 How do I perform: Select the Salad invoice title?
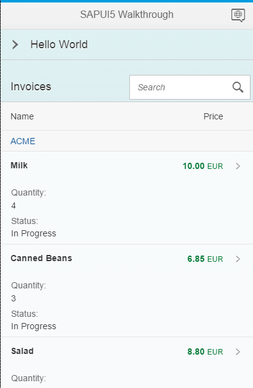coord(22,351)
